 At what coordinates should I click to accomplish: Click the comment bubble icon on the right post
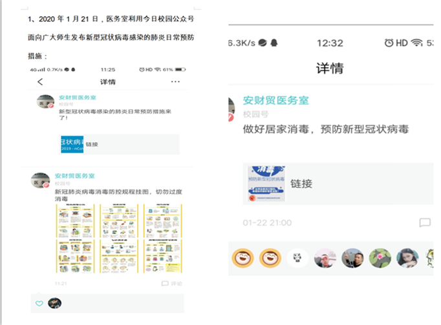tap(424, 222)
